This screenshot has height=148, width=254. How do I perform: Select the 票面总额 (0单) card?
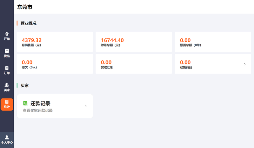(x=213, y=42)
